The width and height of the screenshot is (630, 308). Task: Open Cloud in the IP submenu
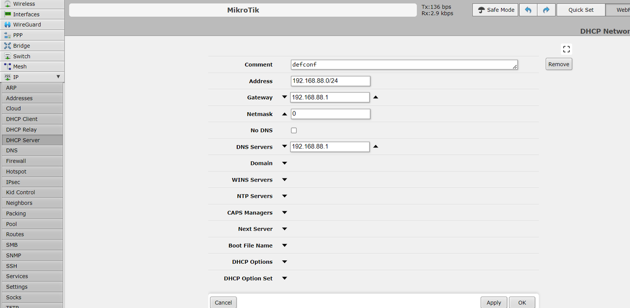[32, 109]
